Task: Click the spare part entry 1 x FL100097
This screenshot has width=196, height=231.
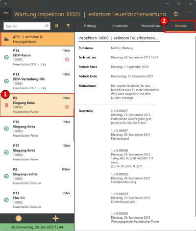Action: point(130,134)
